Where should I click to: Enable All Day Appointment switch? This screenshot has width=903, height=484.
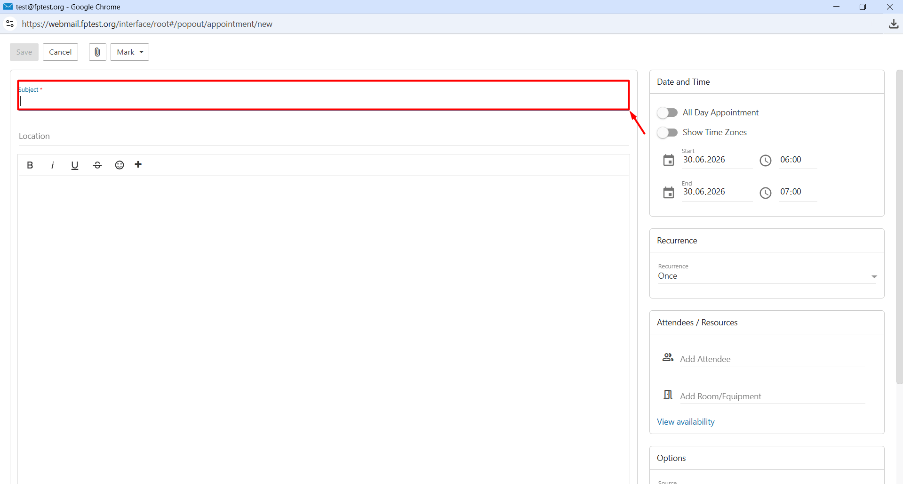coord(667,113)
